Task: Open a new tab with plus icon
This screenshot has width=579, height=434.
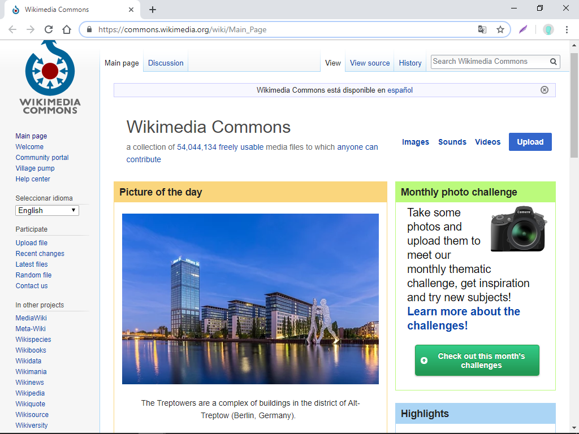Action: (153, 10)
